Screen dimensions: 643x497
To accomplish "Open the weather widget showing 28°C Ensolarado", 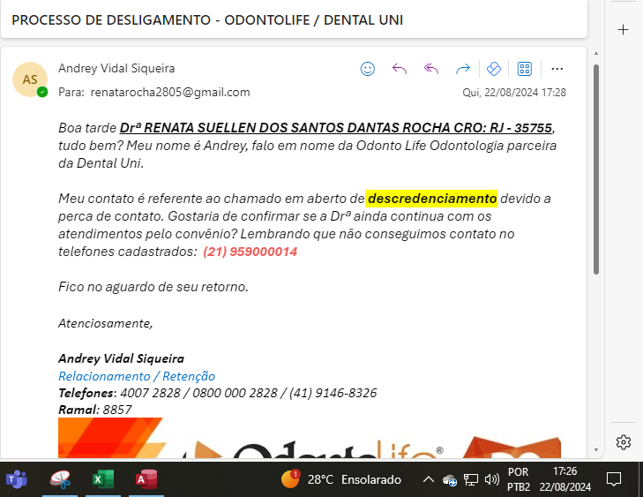I will coord(341,479).
